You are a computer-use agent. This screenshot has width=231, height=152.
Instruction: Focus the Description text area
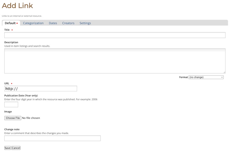pyautogui.click(x=115, y=61)
